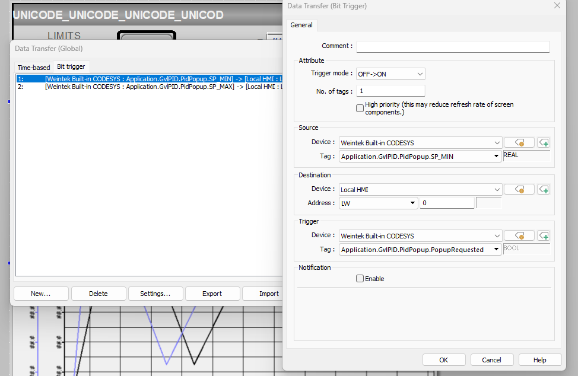Click the LIMITS label in the background window
Image resolution: width=578 pixels, height=376 pixels.
(64, 36)
